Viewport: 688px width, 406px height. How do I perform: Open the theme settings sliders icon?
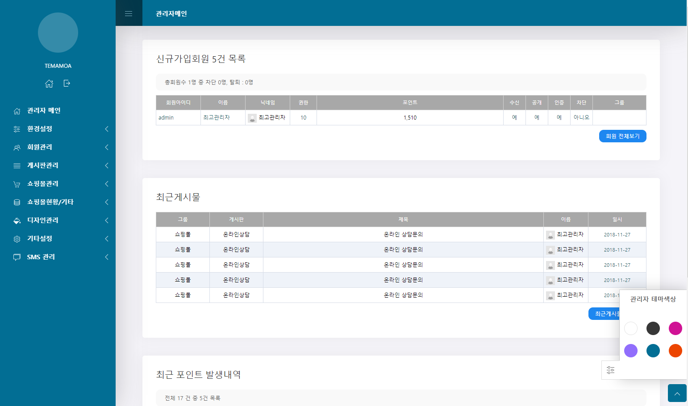point(610,370)
